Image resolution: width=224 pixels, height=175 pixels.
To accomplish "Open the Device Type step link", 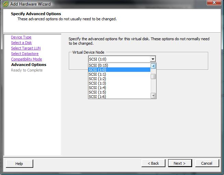I will tap(21, 37).
